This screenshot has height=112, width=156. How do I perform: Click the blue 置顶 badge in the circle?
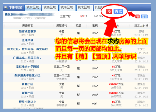click(118, 11)
